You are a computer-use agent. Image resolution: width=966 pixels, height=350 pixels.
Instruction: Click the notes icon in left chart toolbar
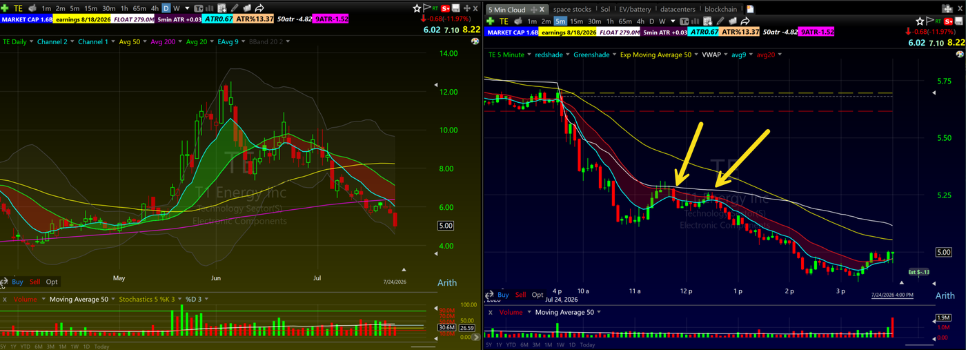pos(247,8)
